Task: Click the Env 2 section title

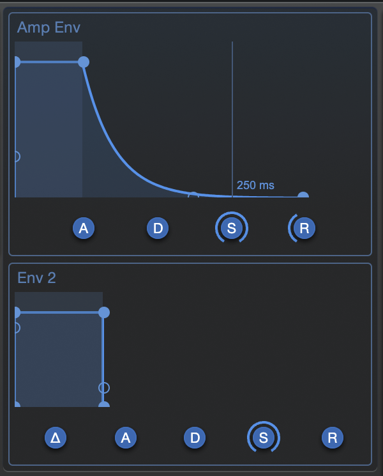Action: click(36, 278)
